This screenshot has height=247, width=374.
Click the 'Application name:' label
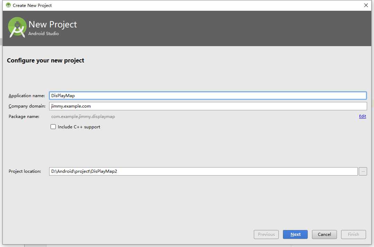coord(27,96)
